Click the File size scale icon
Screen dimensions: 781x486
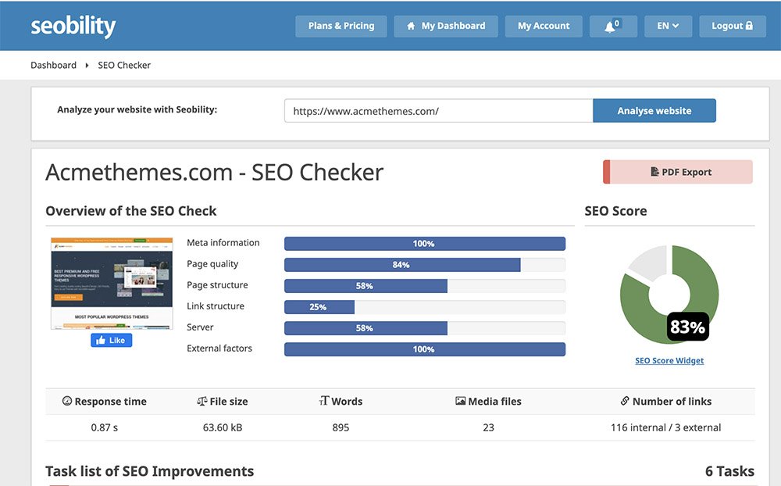pyautogui.click(x=201, y=401)
